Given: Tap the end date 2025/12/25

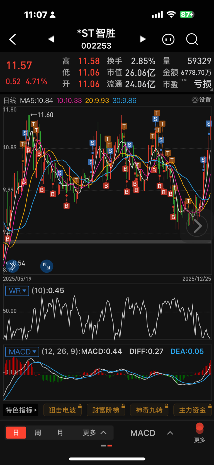Looking at the screenshot, I should [197, 279].
